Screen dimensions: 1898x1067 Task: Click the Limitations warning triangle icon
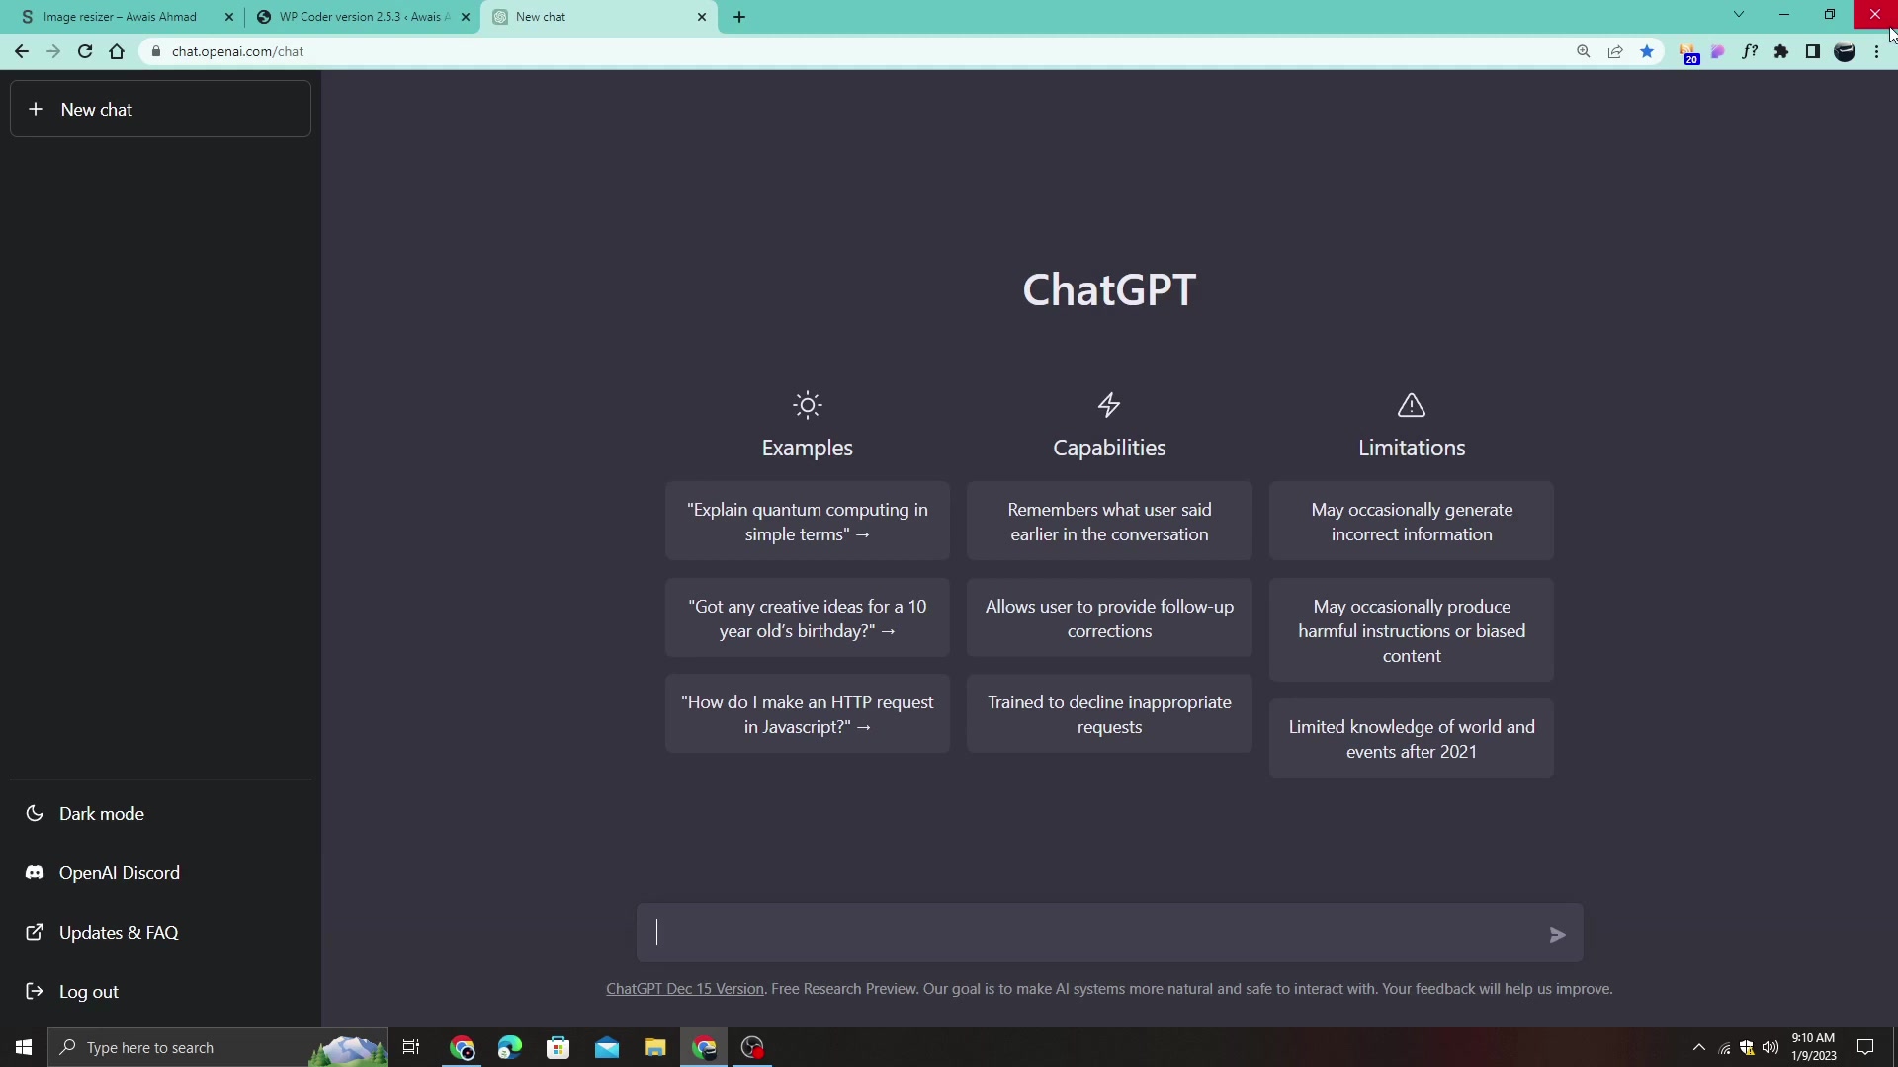1412,405
